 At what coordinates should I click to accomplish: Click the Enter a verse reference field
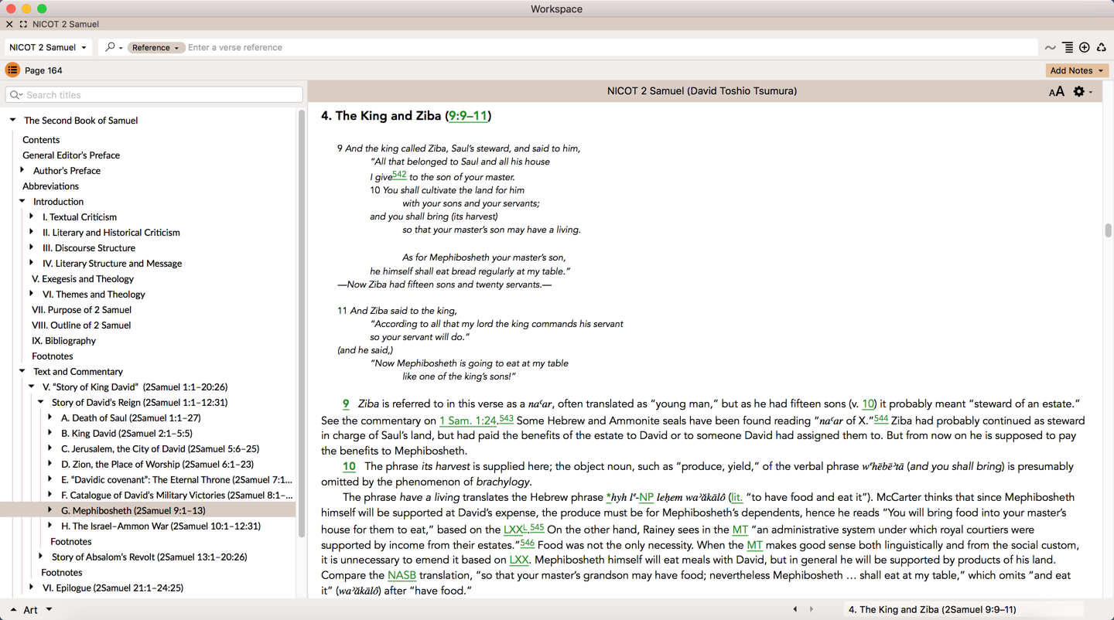coord(611,47)
